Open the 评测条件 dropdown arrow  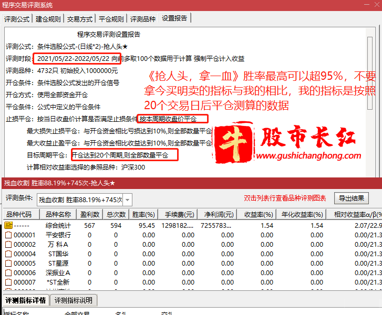click(127, 199)
